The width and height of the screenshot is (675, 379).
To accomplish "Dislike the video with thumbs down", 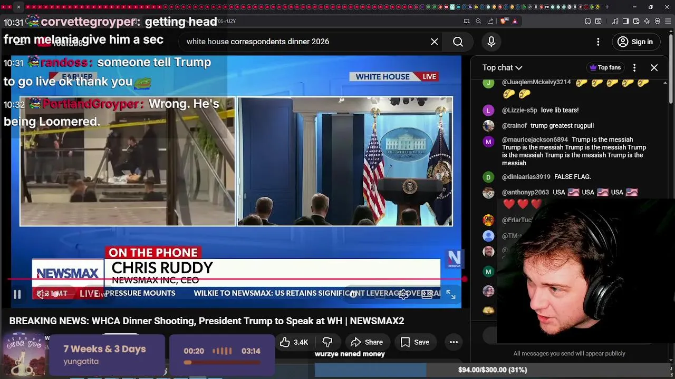I will pos(327,342).
